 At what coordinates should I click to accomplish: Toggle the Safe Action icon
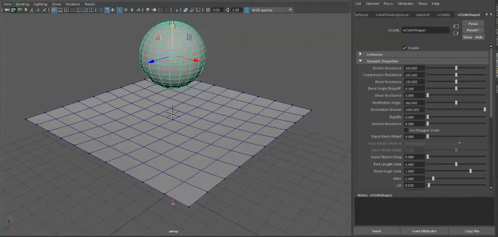(x=85, y=10)
